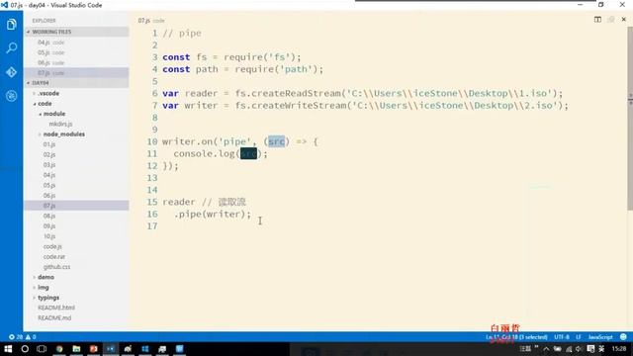Click the feedback smiley in status bar
The height and width of the screenshot is (356, 633).
point(623,336)
